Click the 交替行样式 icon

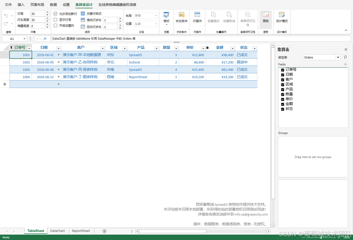(83, 14)
